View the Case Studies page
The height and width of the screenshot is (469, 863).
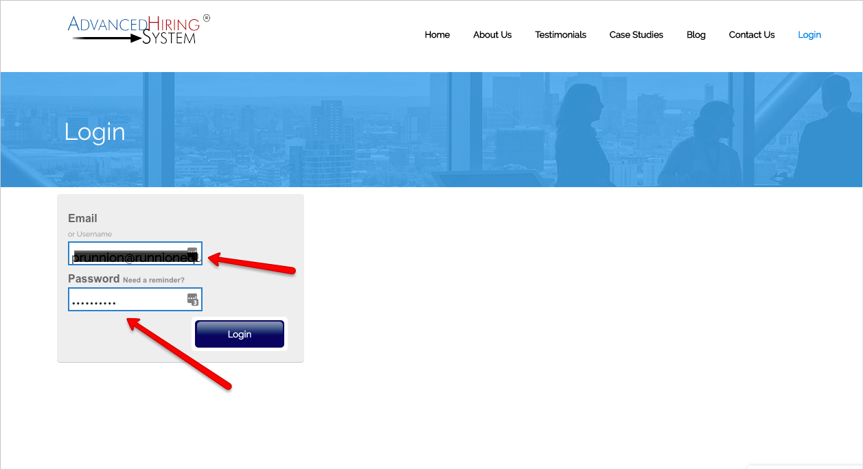click(636, 35)
